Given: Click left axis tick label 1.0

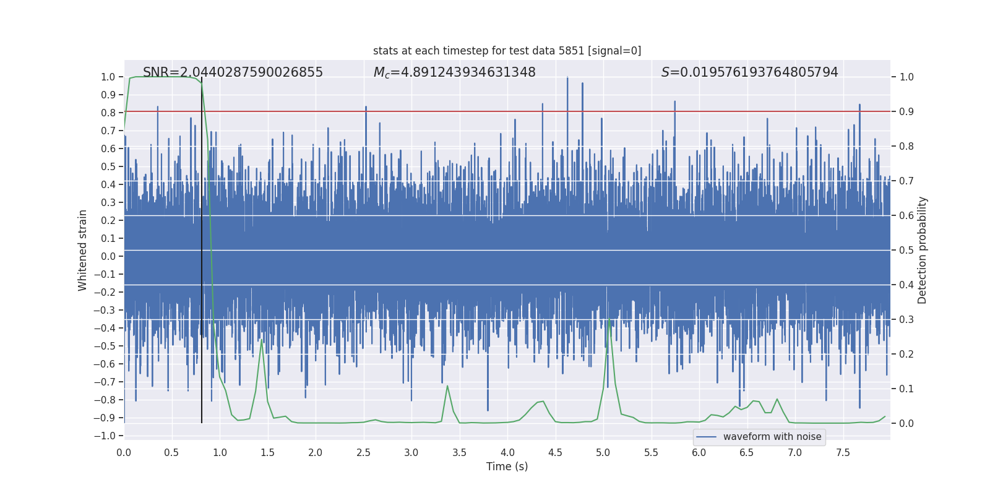Looking at the screenshot, I should pos(108,77).
